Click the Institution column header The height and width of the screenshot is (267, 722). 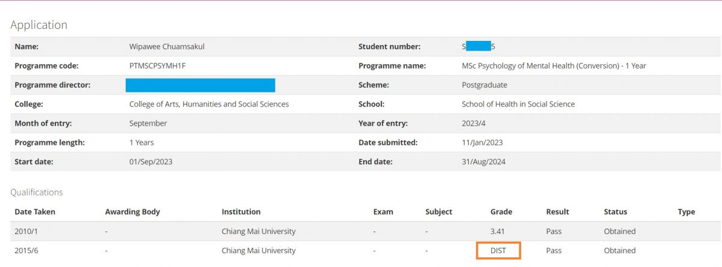pos(241,212)
